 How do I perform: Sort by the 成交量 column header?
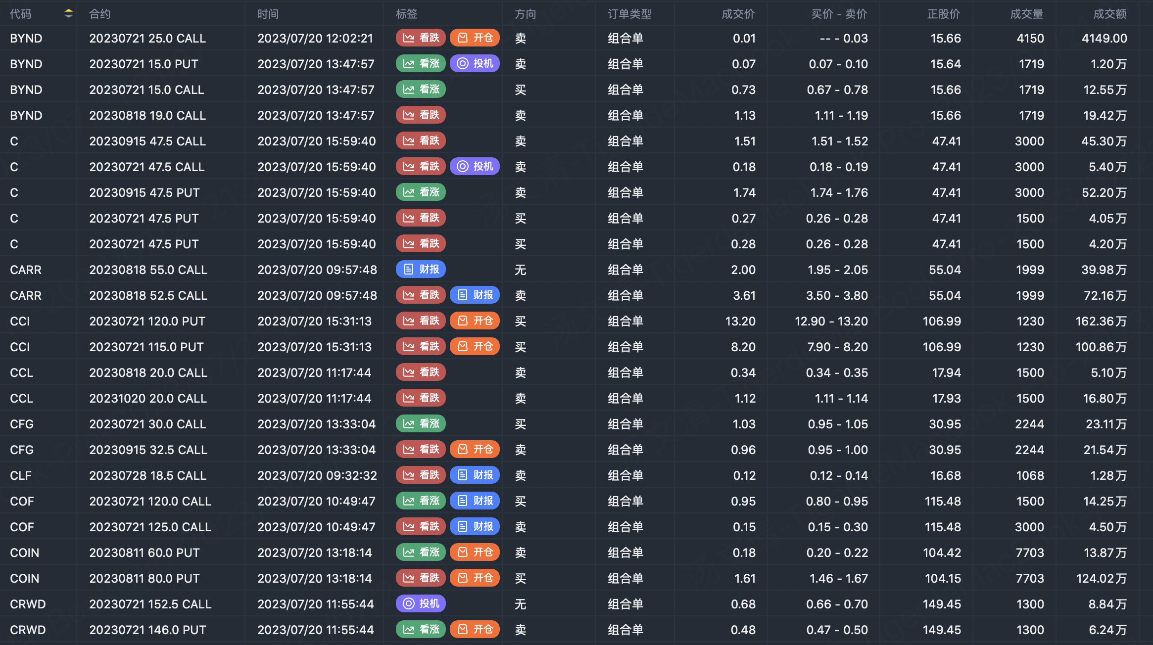[x=1026, y=14]
